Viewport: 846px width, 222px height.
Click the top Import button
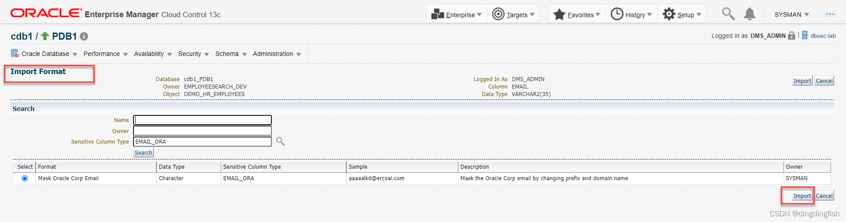(x=802, y=81)
